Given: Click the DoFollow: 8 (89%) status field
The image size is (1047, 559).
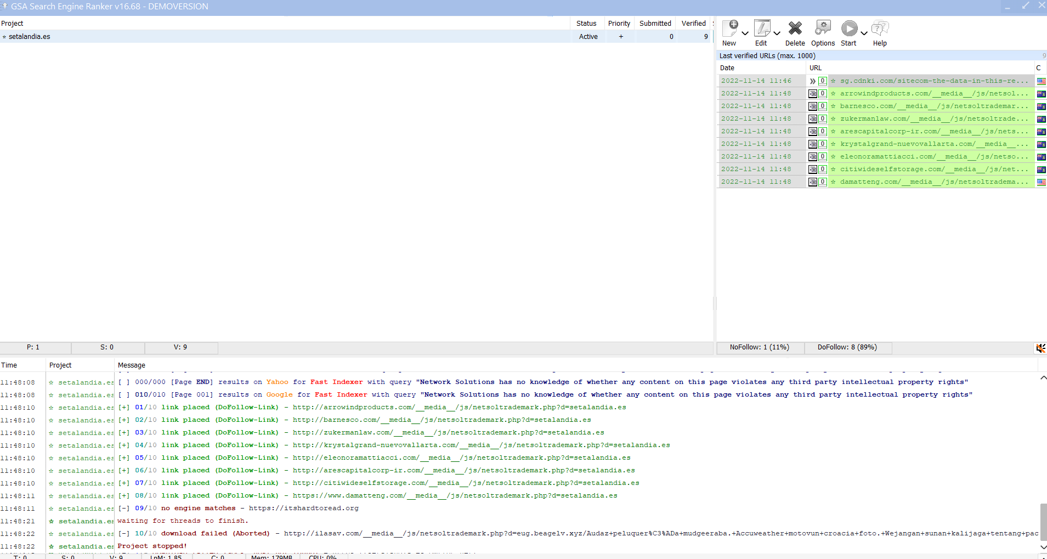Looking at the screenshot, I should coord(848,348).
